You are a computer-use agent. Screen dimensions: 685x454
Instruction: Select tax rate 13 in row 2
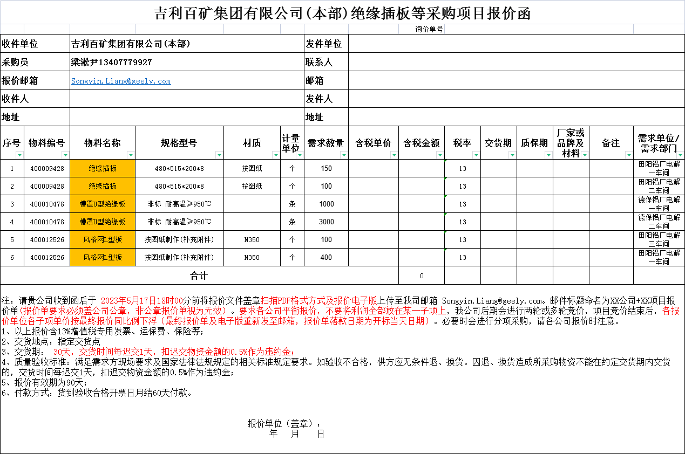pyautogui.click(x=463, y=186)
